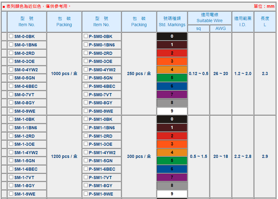278x199 pixels.
Task: Check the SM-1-9WE checkbox
Action: (11, 194)
